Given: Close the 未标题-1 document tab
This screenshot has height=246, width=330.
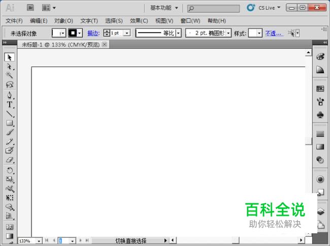Looking at the screenshot, I should [105, 44].
